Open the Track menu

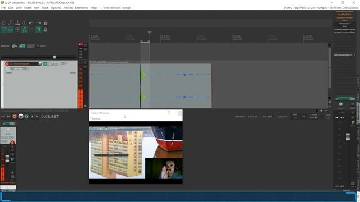point(45,8)
